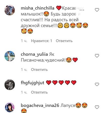Click the 1 ч. timestamp under misha_chinchilla
Screen dimensions: 102x113
(x=24, y=41)
